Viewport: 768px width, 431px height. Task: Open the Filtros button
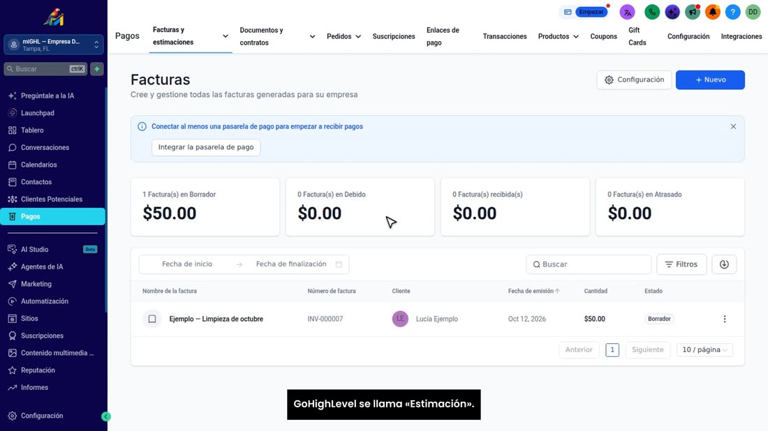(681, 264)
